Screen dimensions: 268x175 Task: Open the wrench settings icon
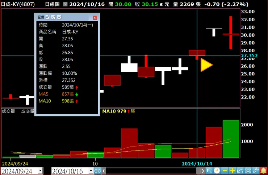tap(256, 171)
